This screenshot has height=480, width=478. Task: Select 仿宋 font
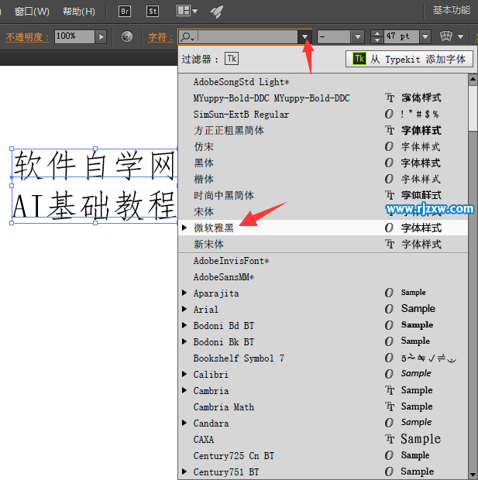(323, 146)
